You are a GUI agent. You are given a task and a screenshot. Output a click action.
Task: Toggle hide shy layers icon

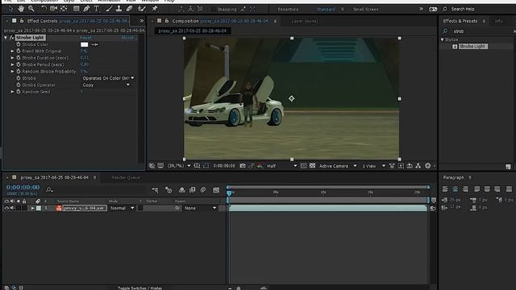181,190
